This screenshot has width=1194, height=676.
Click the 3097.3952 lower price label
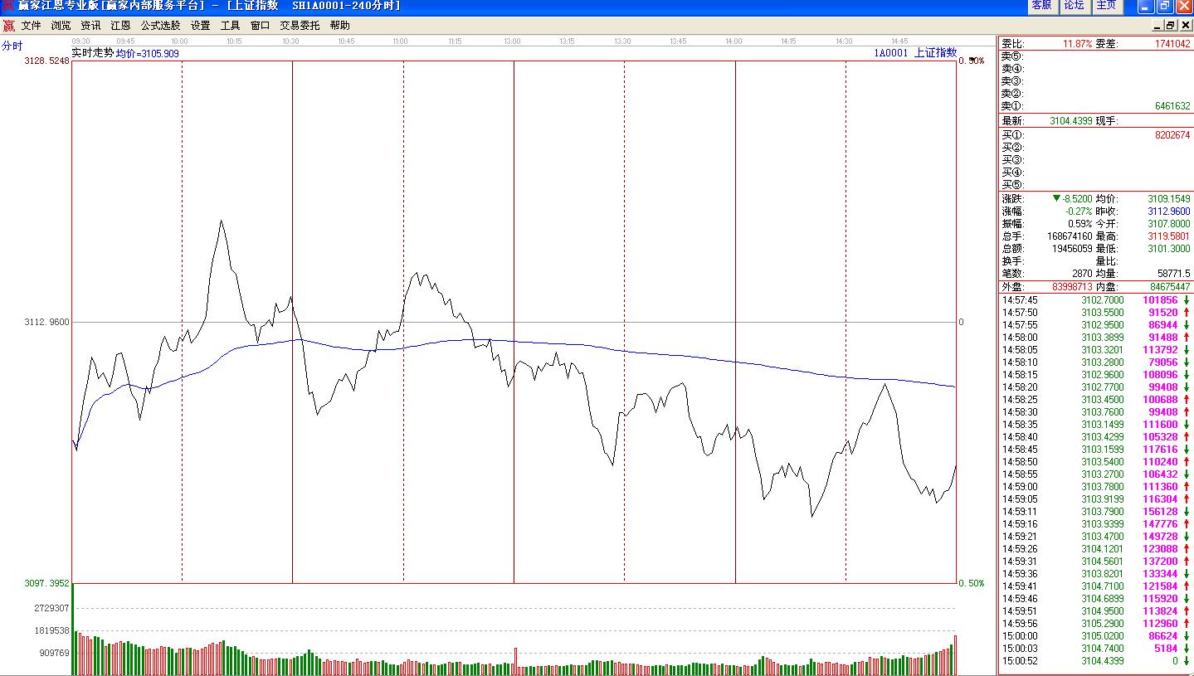pyautogui.click(x=46, y=583)
